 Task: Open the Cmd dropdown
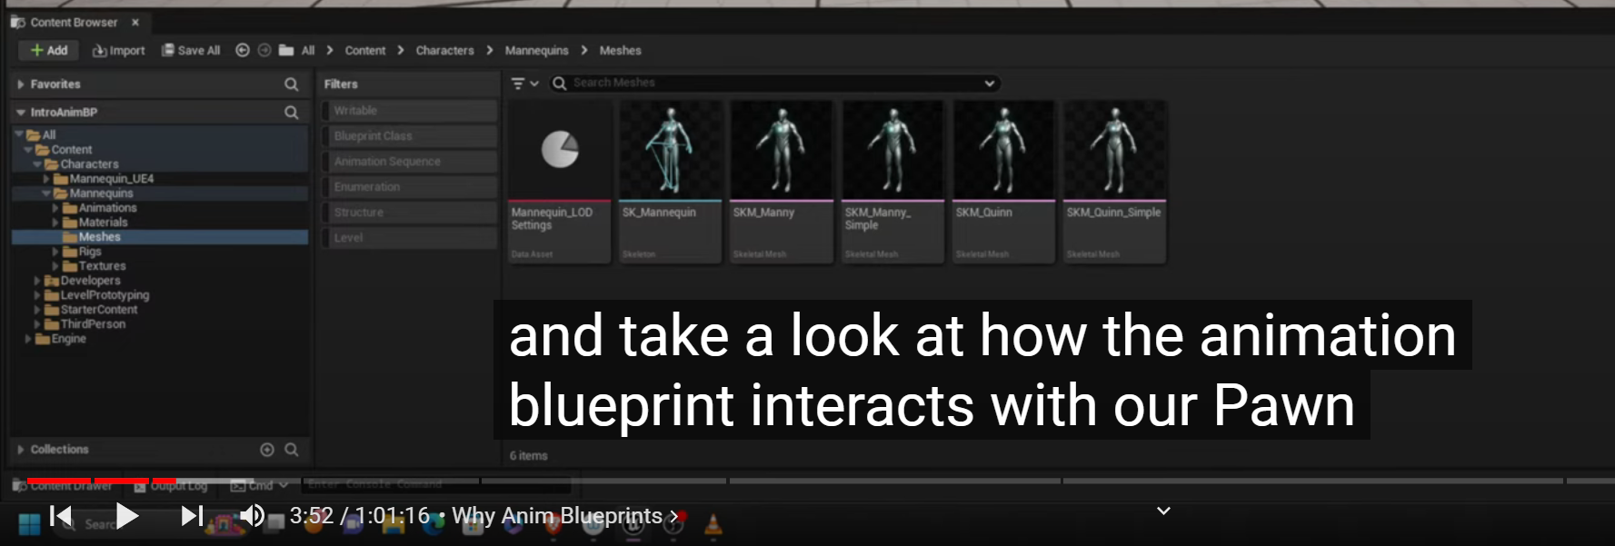coord(259,486)
